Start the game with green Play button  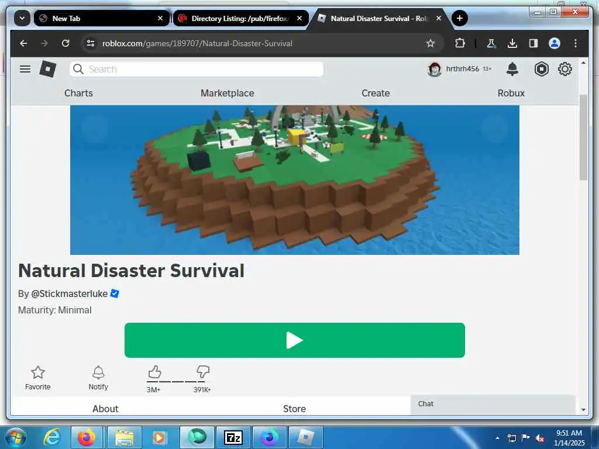[295, 340]
